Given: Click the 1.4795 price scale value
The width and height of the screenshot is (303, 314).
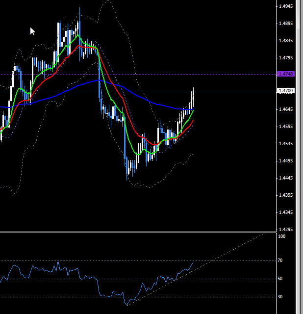Looking at the screenshot, I should click(x=285, y=58).
